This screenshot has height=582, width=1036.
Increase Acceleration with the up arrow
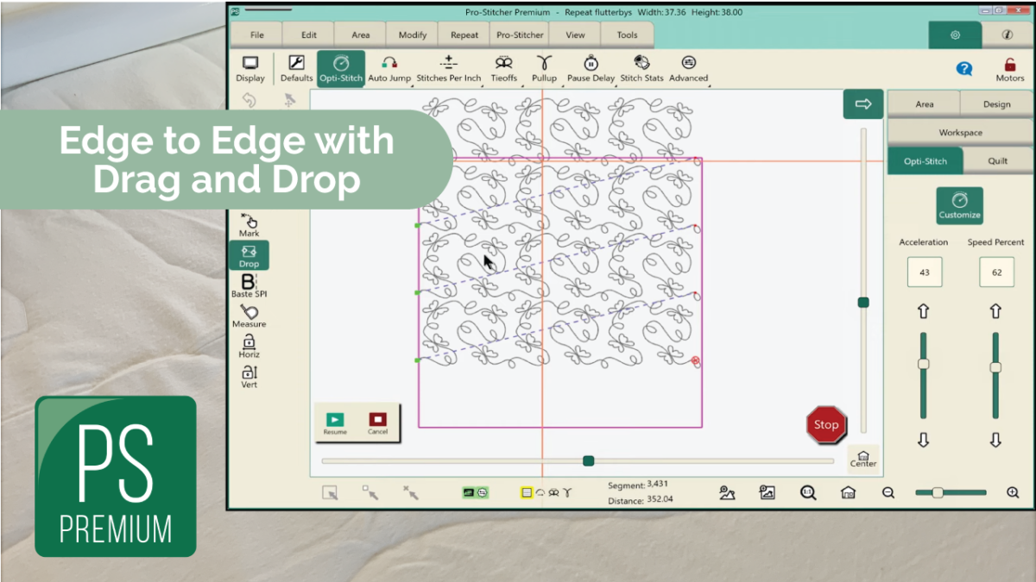click(923, 311)
